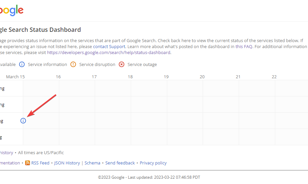The image size is (308, 184).
Task: Click the orange RSS feed icon
Action: coord(27,163)
